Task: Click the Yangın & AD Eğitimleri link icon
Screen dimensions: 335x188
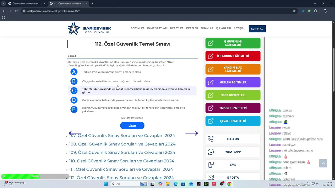Action: [211, 69]
